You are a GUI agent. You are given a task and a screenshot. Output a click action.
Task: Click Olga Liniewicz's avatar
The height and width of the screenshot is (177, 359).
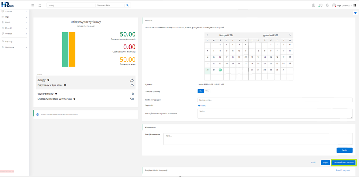(x=334, y=5)
